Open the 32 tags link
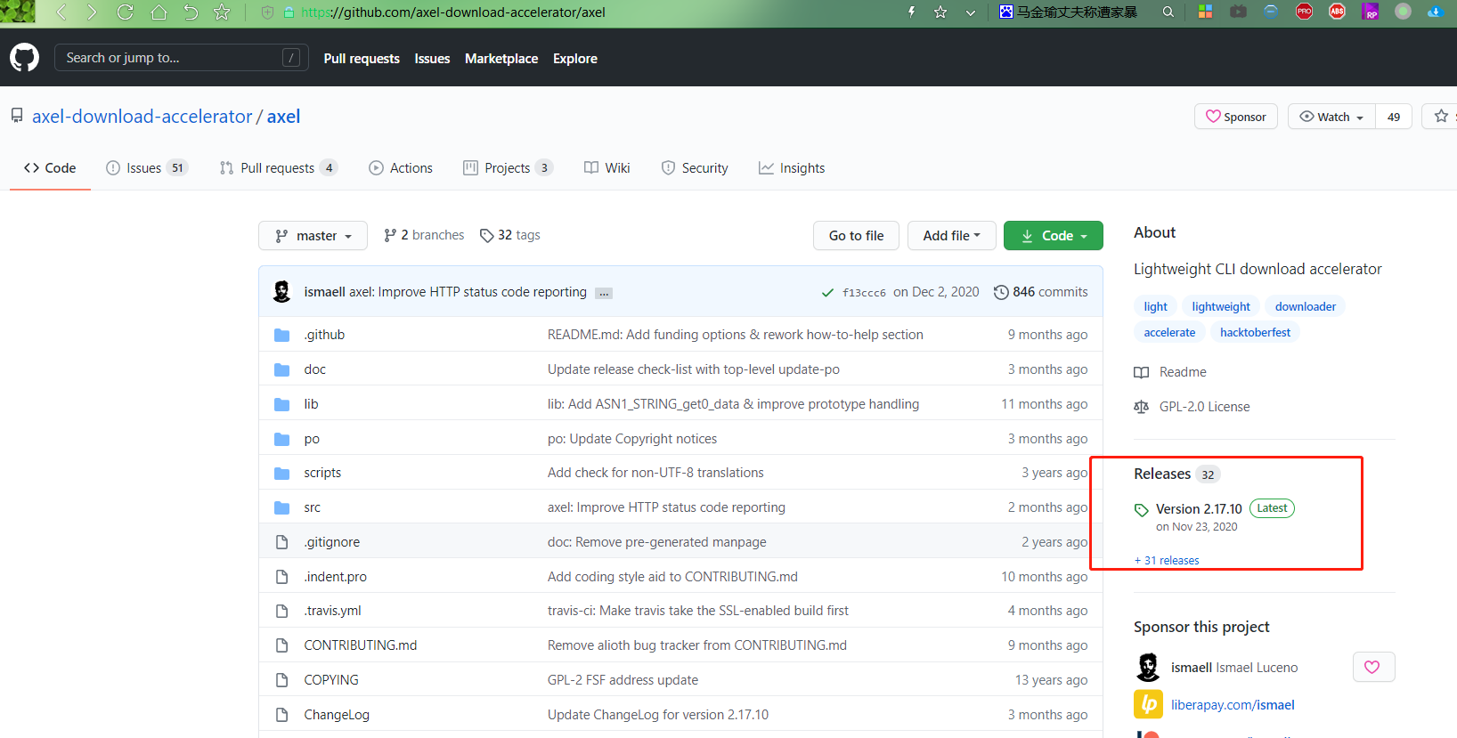Screen dimensions: 1457x738 [x=510, y=235]
